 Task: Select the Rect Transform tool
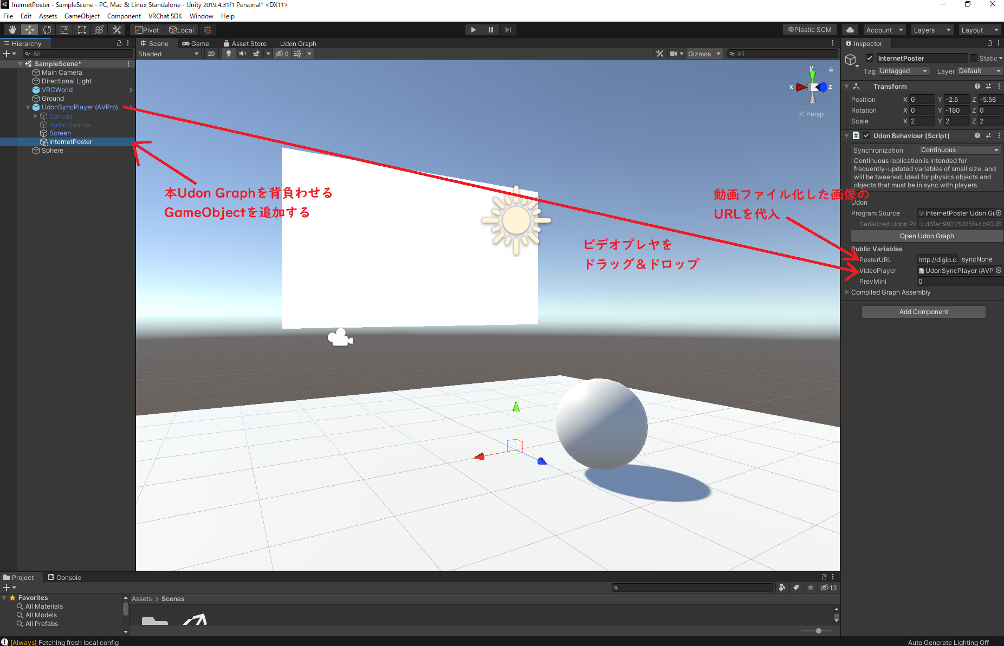click(x=82, y=30)
